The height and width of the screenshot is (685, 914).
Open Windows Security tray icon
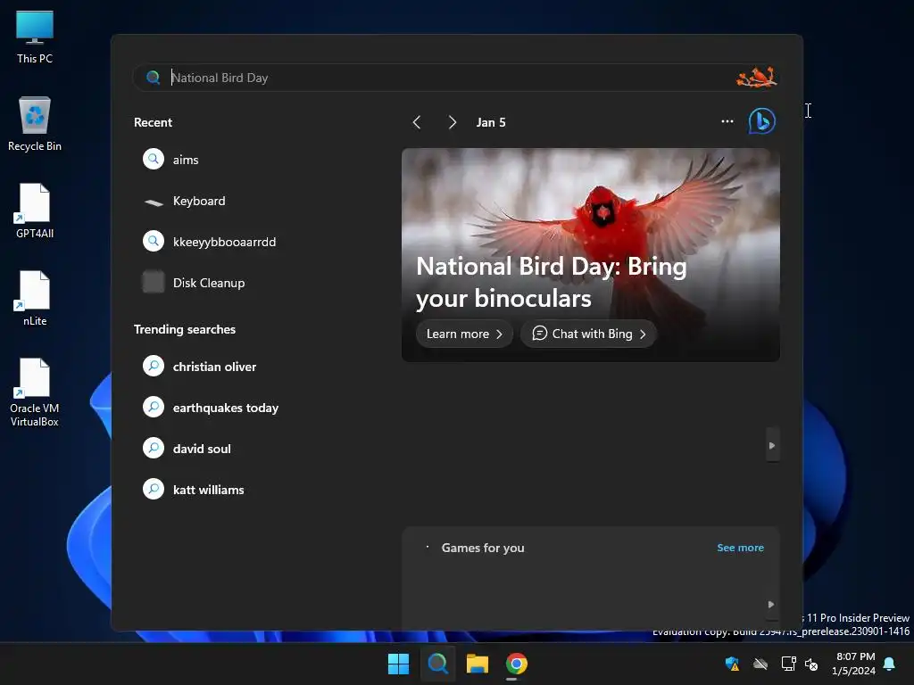tap(732, 664)
